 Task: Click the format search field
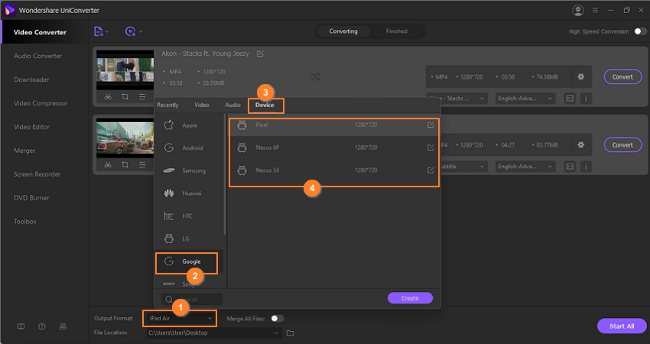192,299
